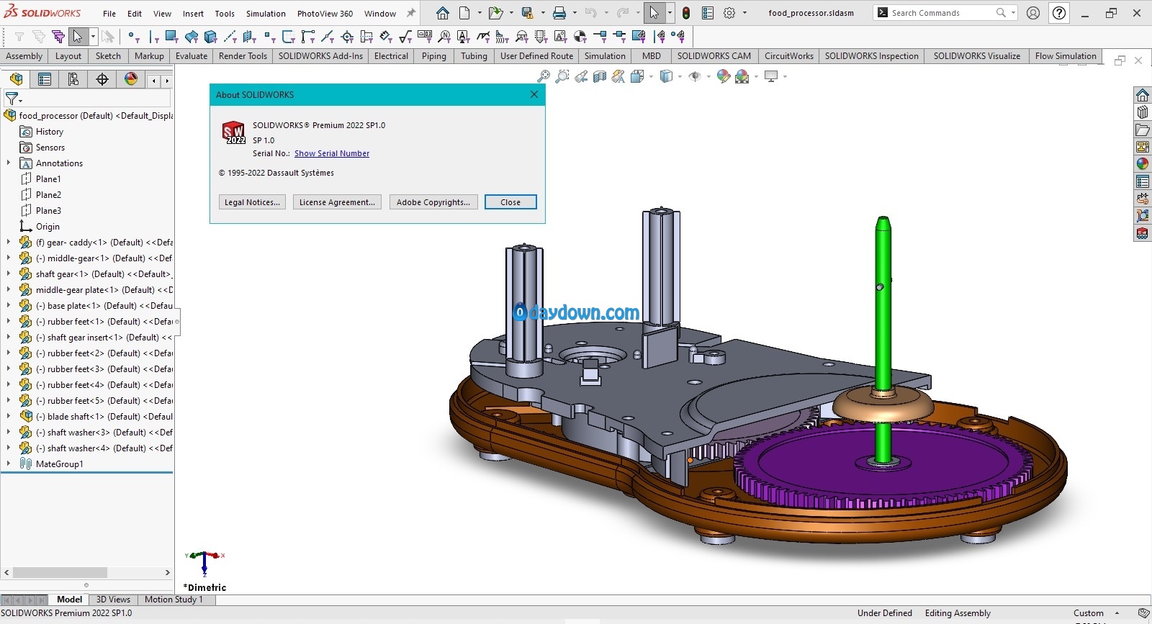Image resolution: width=1152 pixels, height=624 pixels.
Task: Toggle the Filter Axes selection filter
Action: (230, 36)
